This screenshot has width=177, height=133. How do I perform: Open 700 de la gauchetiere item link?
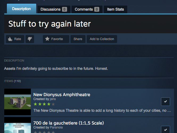[68, 123]
